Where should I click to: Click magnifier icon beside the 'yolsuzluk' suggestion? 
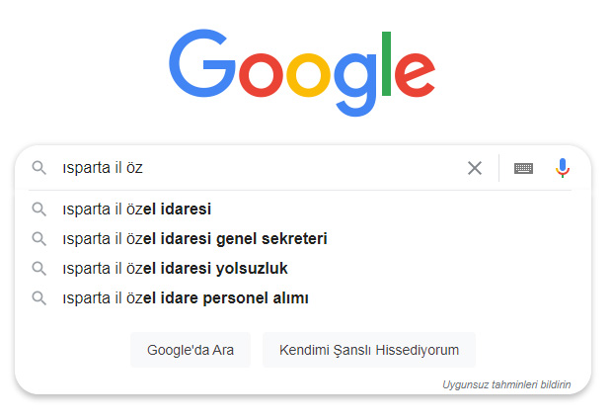(39, 269)
